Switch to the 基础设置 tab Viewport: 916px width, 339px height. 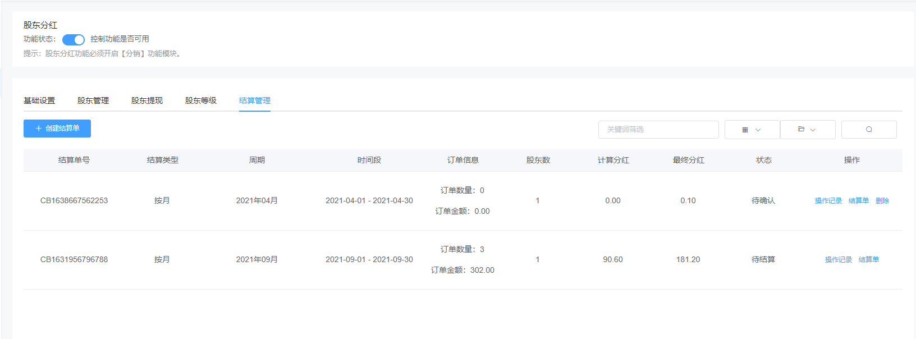39,100
